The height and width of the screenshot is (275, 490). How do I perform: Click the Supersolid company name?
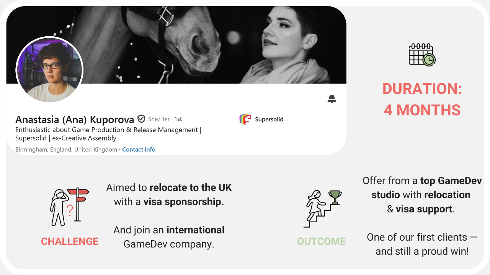click(269, 119)
